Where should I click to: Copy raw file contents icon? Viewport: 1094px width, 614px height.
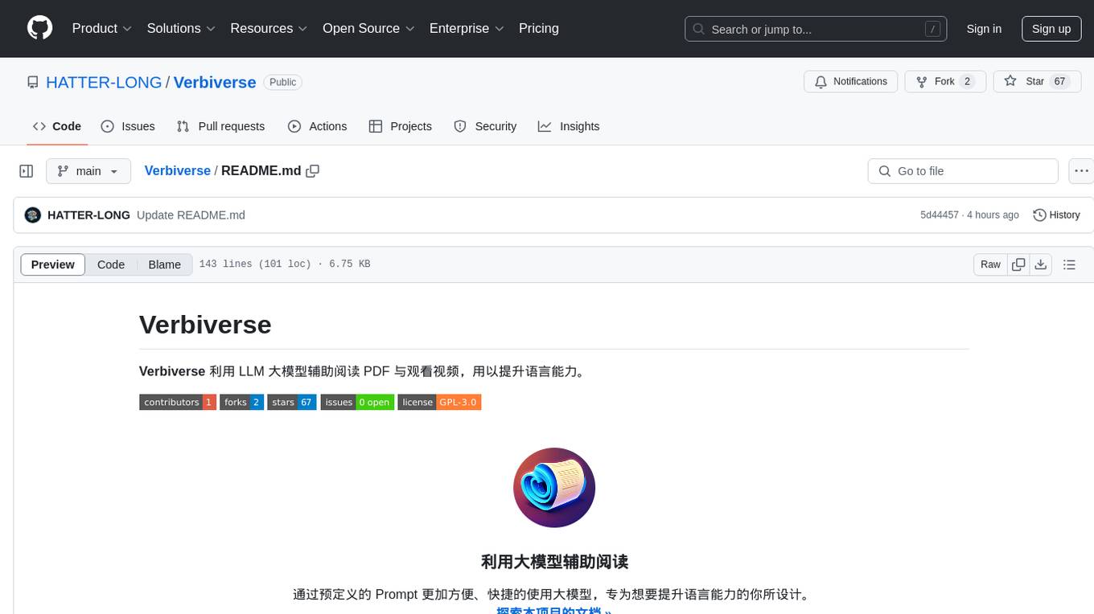(1018, 264)
